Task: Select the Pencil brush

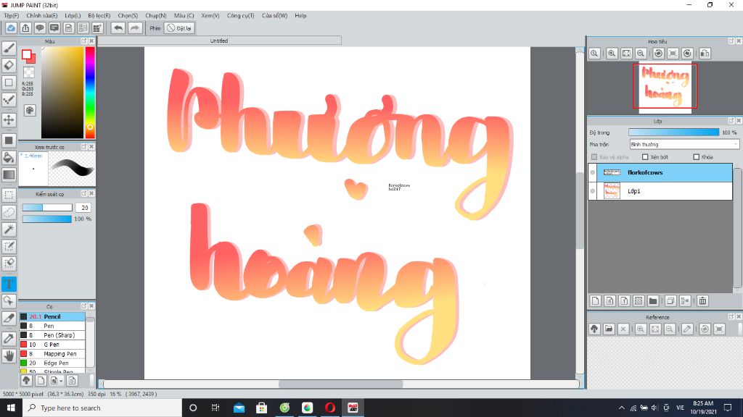Action: pyautogui.click(x=52, y=316)
